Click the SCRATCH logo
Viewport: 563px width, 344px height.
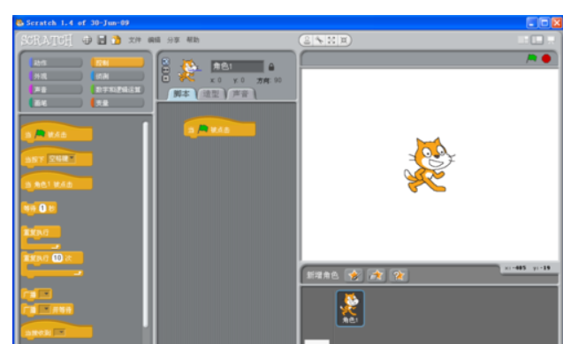pyautogui.click(x=47, y=40)
